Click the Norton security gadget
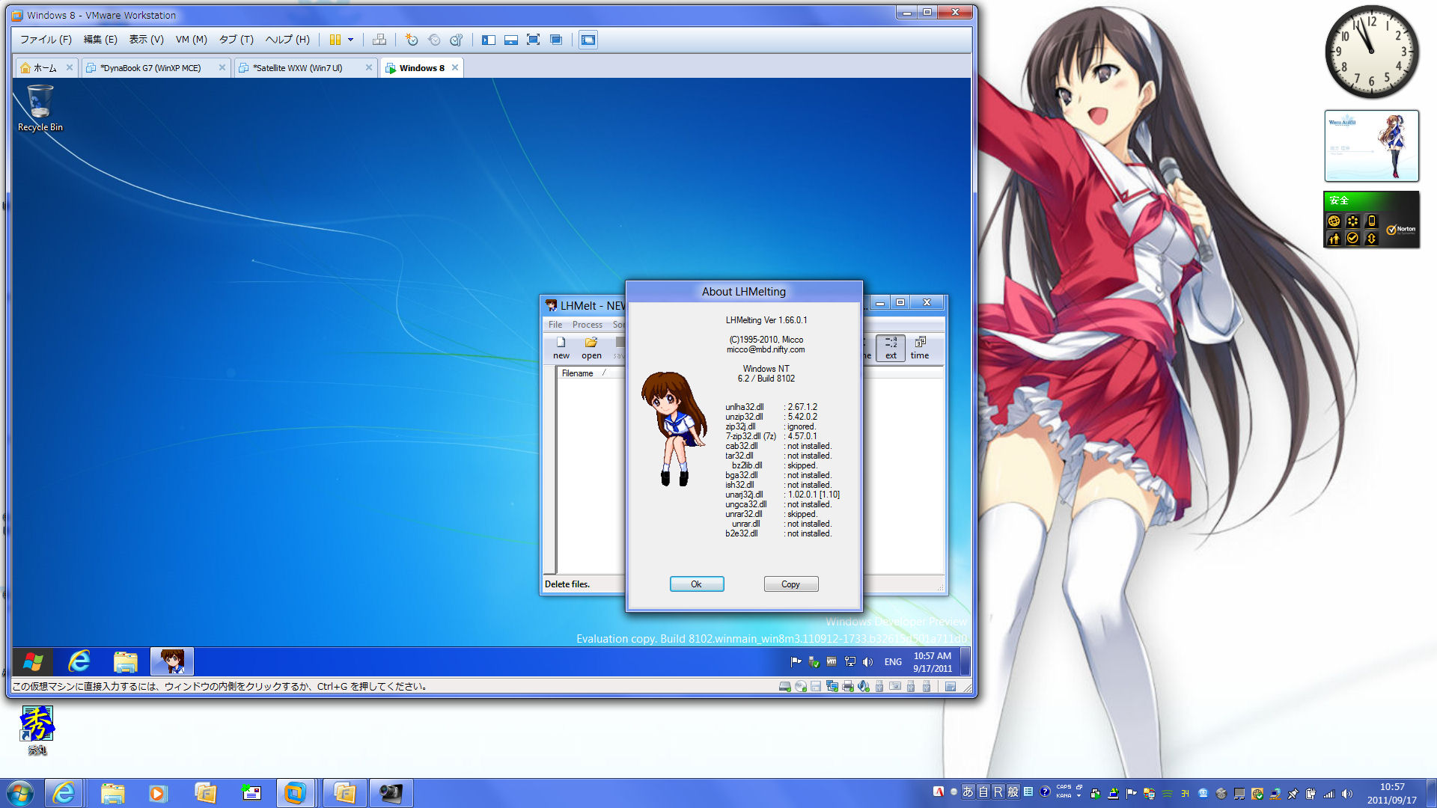The height and width of the screenshot is (808, 1437). pos(1372,219)
